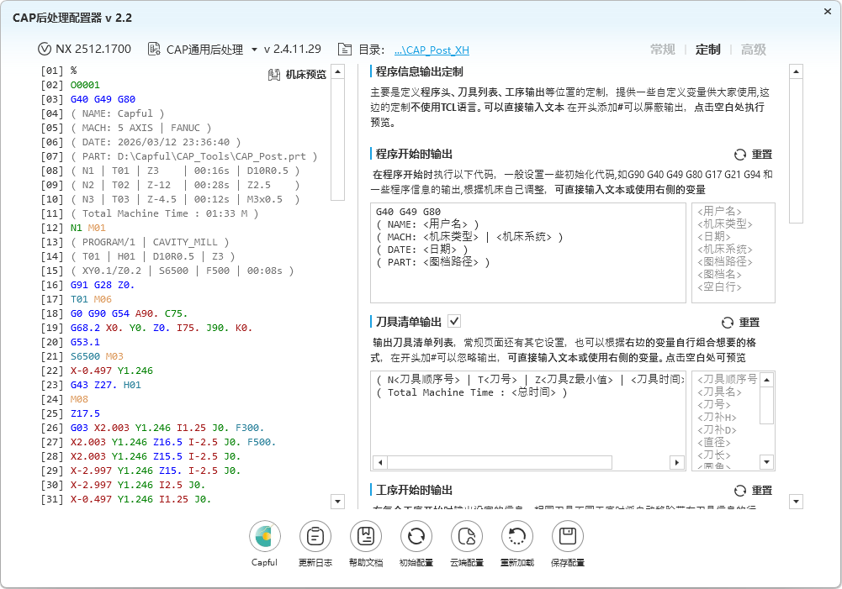The height and width of the screenshot is (589, 842).
Task: Open the 帮助文档 help document icon
Action: pyautogui.click(x=365, y=537)
